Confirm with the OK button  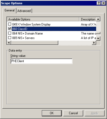pyautogui.click(x=52, y=113)
